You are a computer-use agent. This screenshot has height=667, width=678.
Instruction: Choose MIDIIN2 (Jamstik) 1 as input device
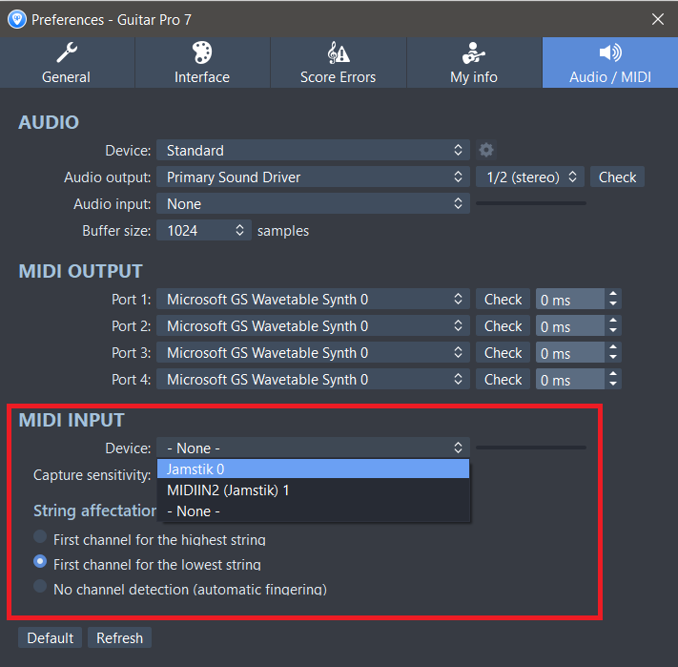click(x=313, y=490)
